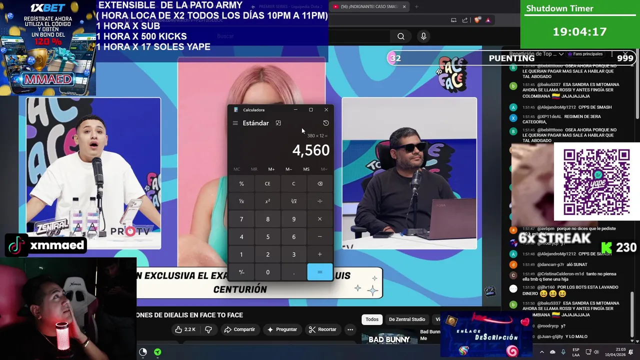Click the Recortar clip button
640x360 pixels.
pos(322,329)
